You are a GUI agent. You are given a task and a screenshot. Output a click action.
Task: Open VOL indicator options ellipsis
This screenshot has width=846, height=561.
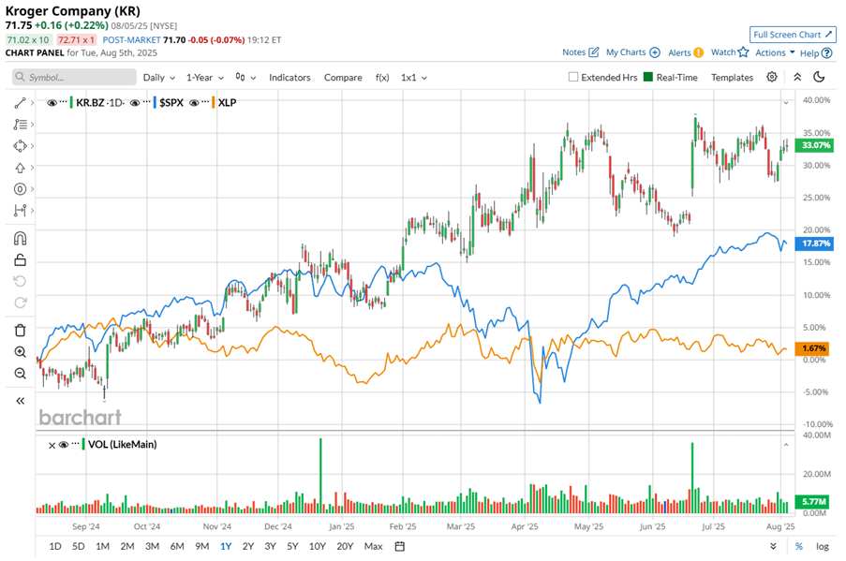[x=75, y=444]
